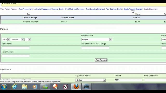The width and height of the screenshot is (166, 93).
Task: Click the Patient text in Payment row
Action: (x=64, y=22)
